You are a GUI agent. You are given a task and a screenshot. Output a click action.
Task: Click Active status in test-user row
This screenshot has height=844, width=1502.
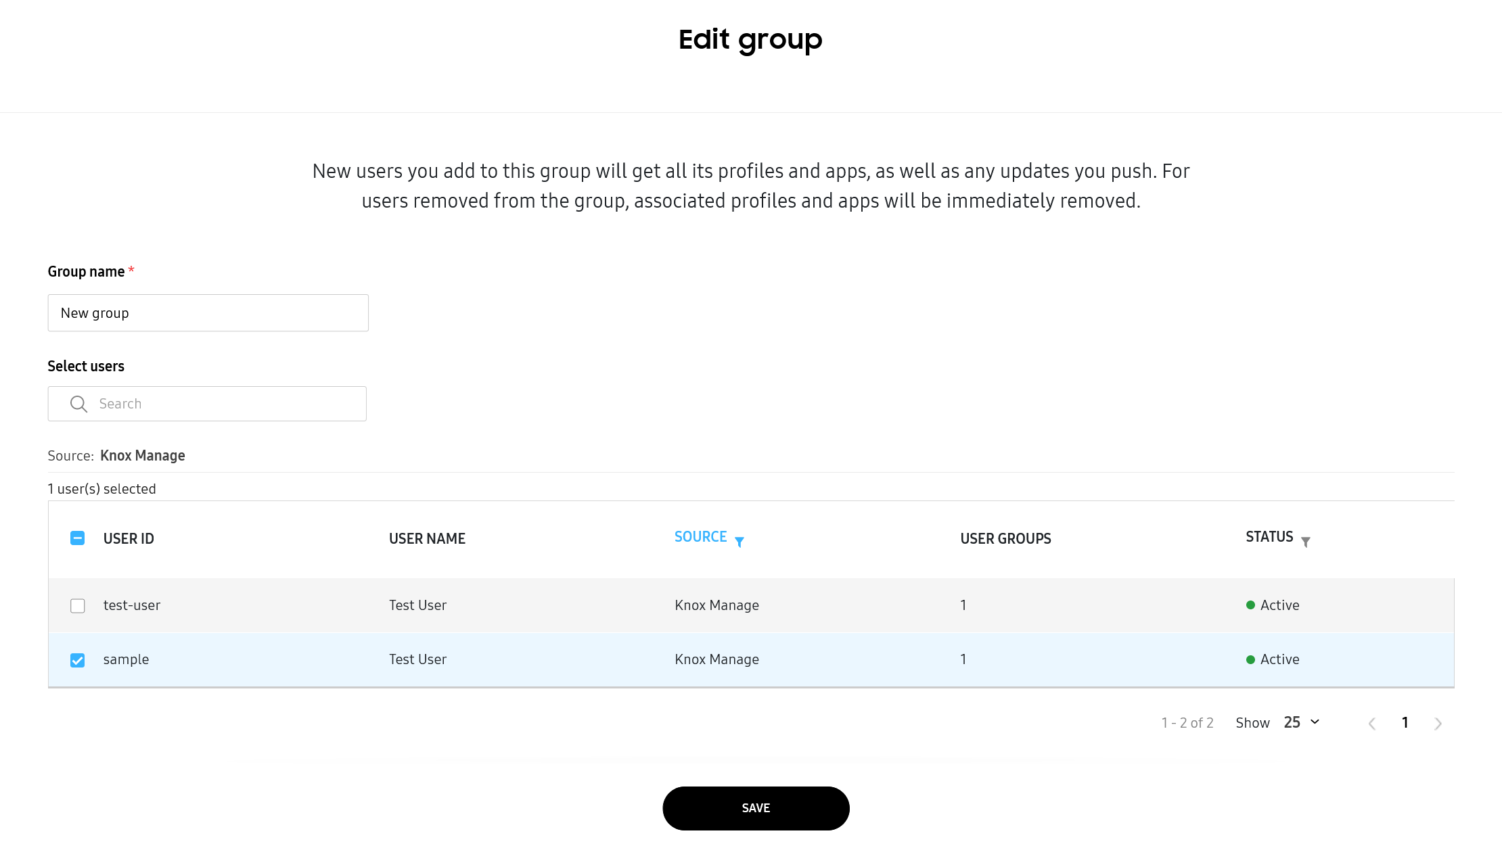tap(1273, 605)
